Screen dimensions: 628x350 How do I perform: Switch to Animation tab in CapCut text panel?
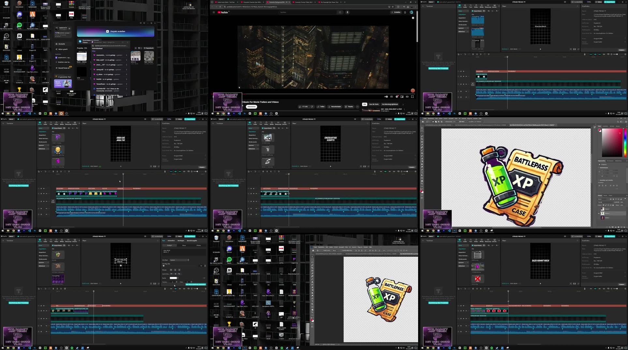171,241
